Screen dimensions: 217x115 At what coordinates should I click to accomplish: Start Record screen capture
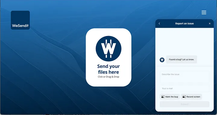pyautogui.click(x=191, y=97)
